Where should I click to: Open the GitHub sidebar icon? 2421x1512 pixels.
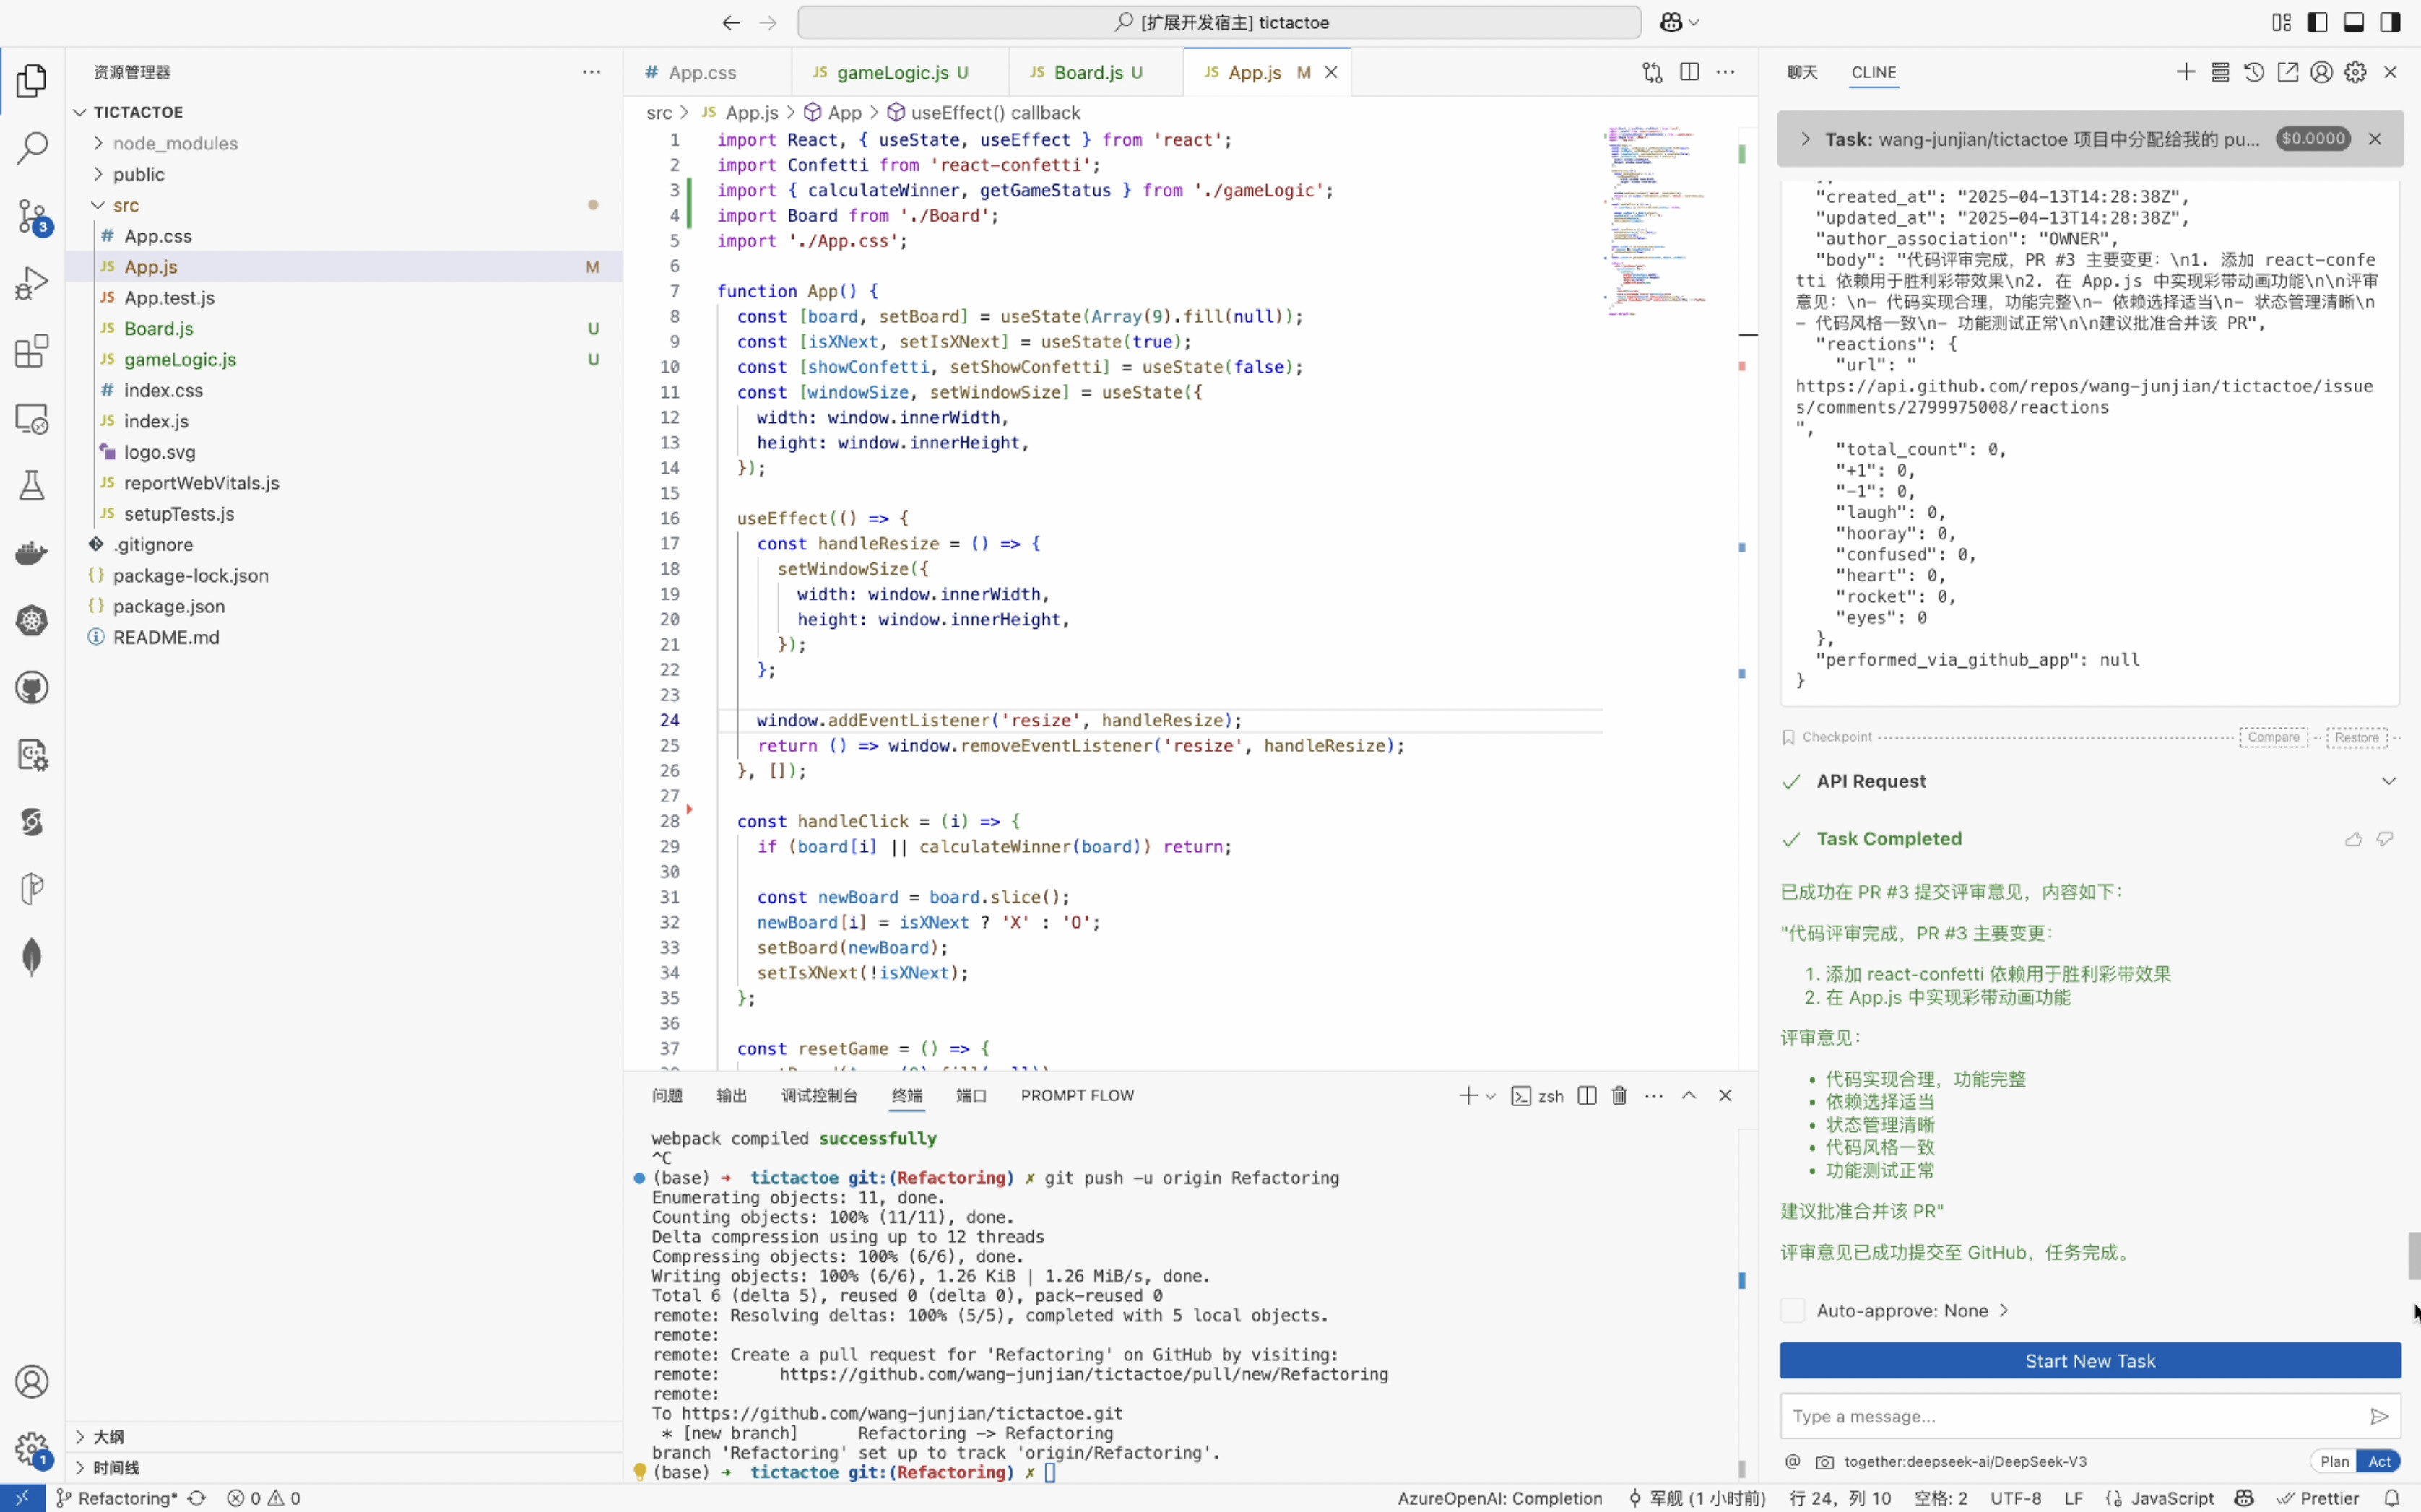32,688
